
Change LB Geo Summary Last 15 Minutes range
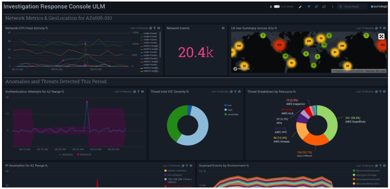365,28
